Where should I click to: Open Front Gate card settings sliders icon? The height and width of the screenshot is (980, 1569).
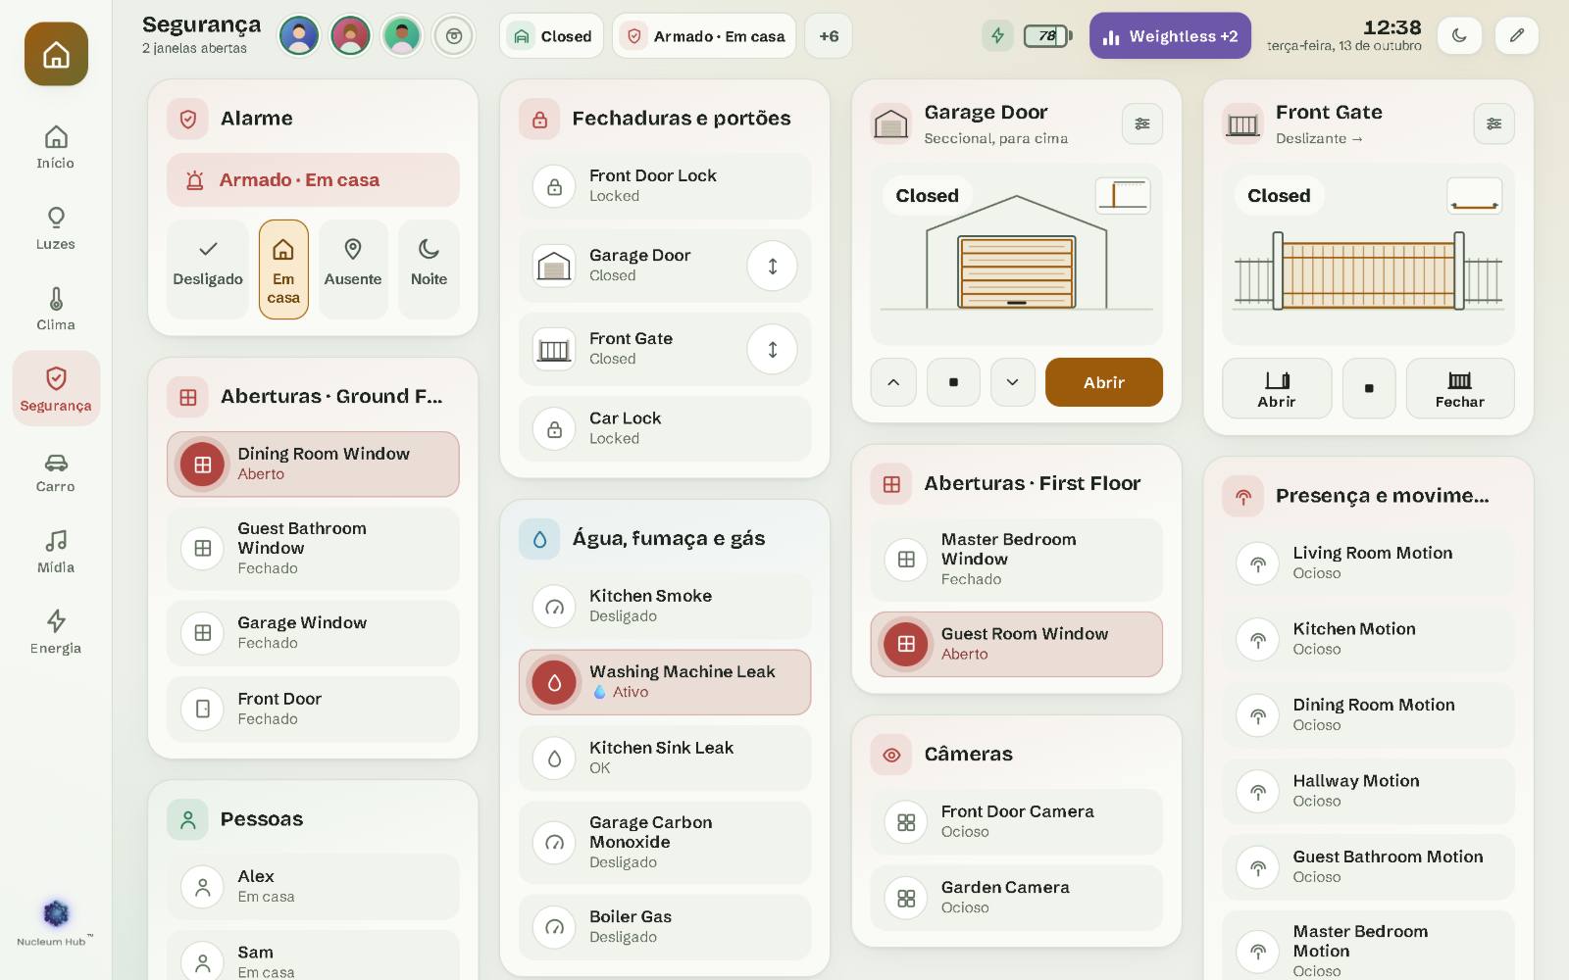click(x=1493, y=123)
